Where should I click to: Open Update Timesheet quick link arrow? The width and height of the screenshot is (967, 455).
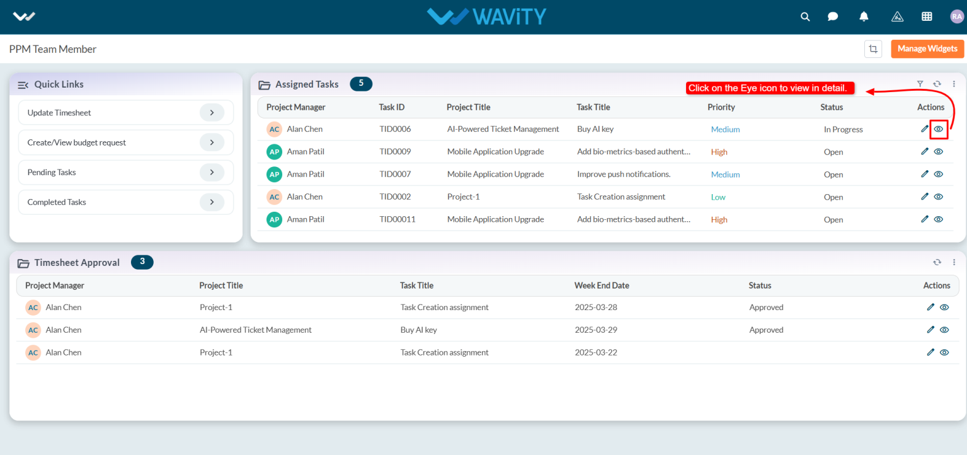(212, 113)
